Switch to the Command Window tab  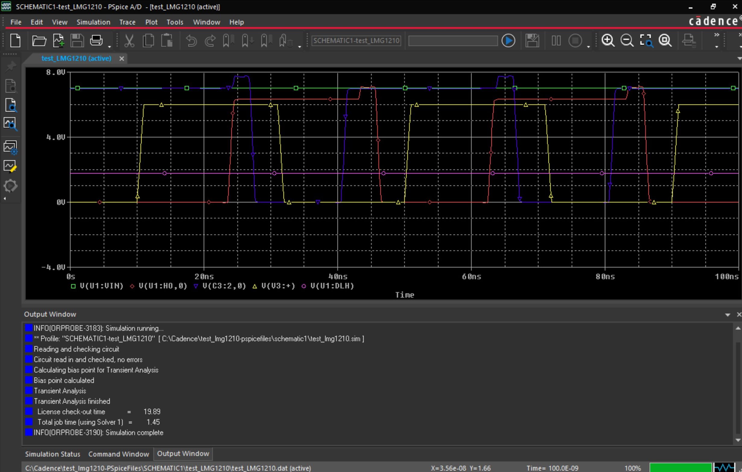[119, 454]
